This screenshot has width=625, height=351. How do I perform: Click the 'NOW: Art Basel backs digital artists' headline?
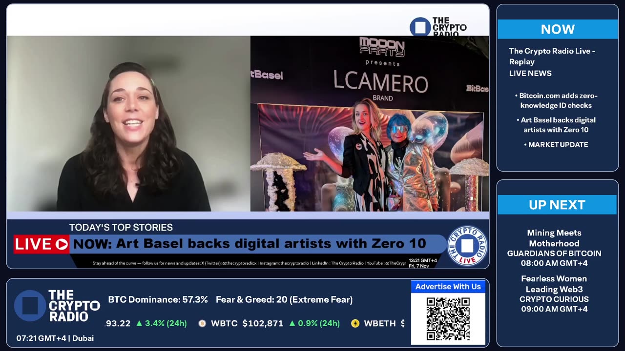pos(250,244)
